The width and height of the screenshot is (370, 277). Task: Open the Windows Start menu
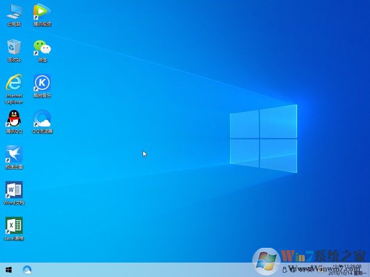[9, 270]
